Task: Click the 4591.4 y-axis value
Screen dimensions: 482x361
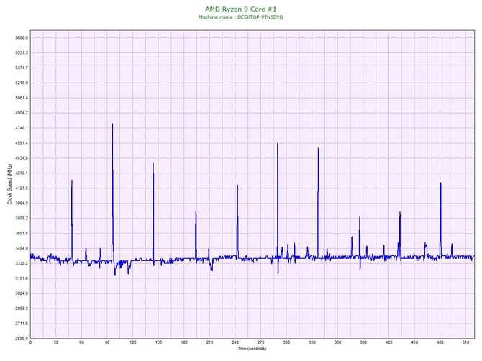Action: pos(22,143)
